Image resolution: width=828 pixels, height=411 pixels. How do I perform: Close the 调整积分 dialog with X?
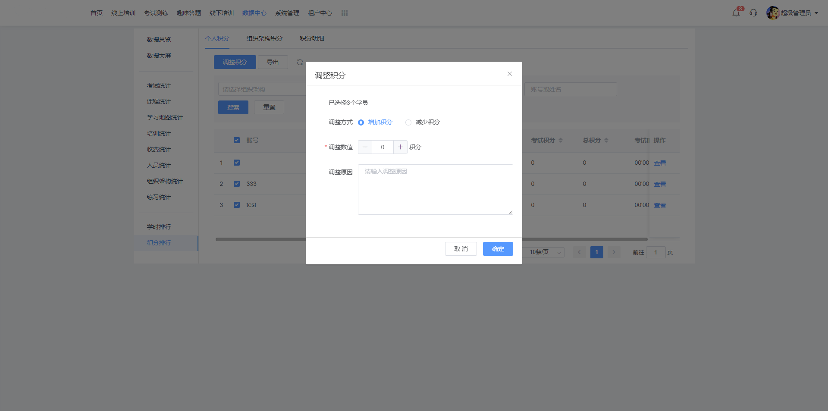[x=510, y=74]
